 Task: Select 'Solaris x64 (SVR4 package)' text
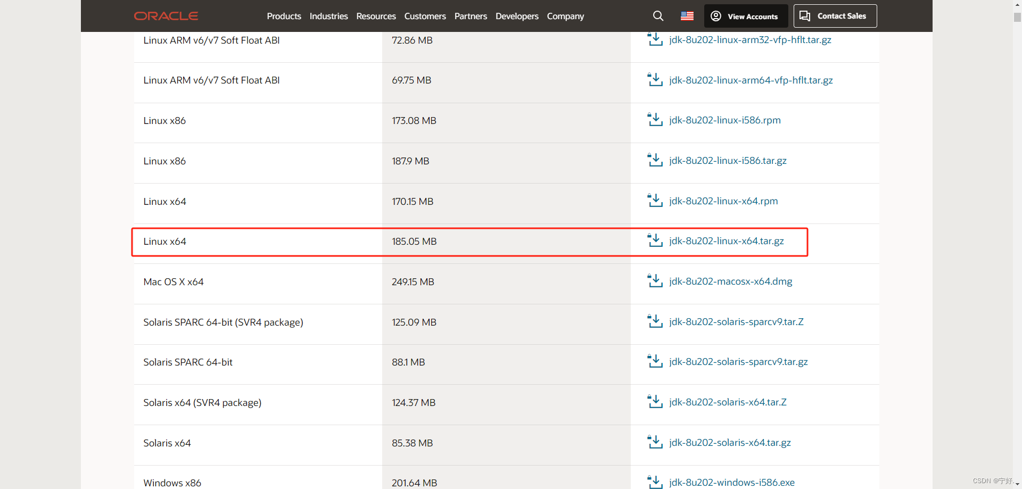[x=202, y=403]
